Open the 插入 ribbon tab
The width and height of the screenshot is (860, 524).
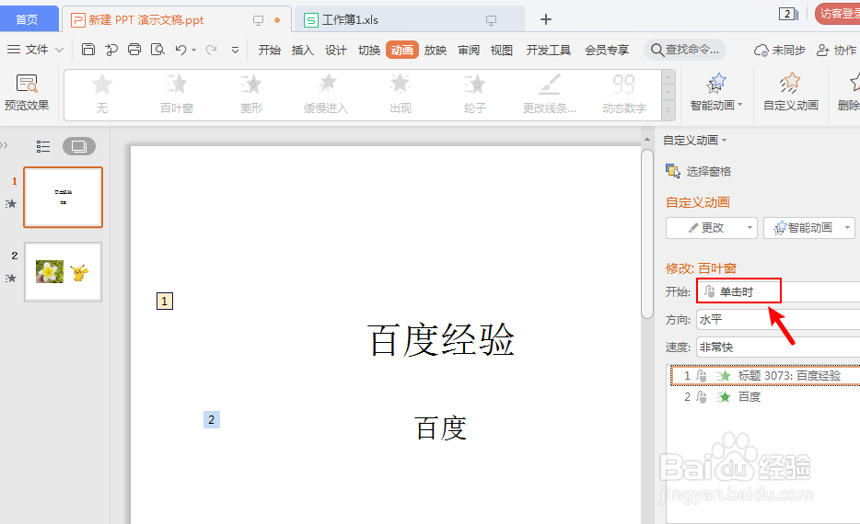(302, 51)
